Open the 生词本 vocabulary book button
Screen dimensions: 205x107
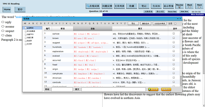click(156, 6)
